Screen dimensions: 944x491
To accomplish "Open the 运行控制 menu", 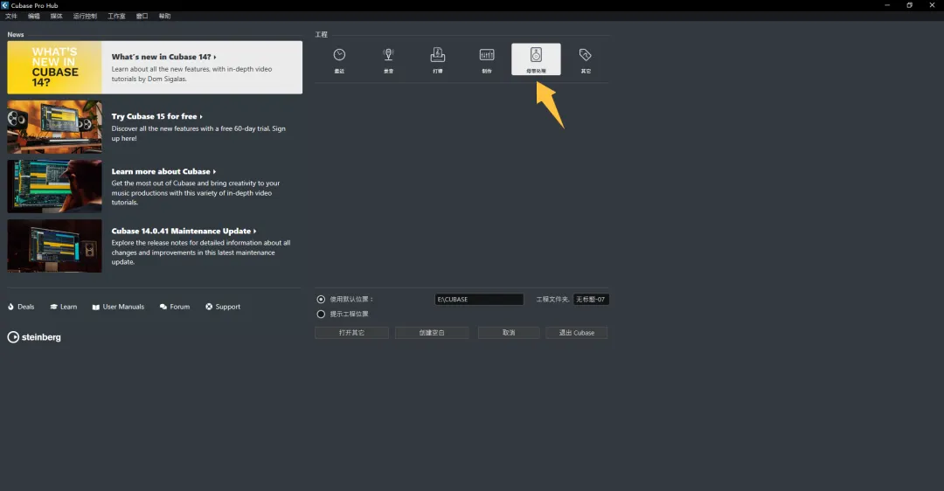I will (x=85, y=17).
